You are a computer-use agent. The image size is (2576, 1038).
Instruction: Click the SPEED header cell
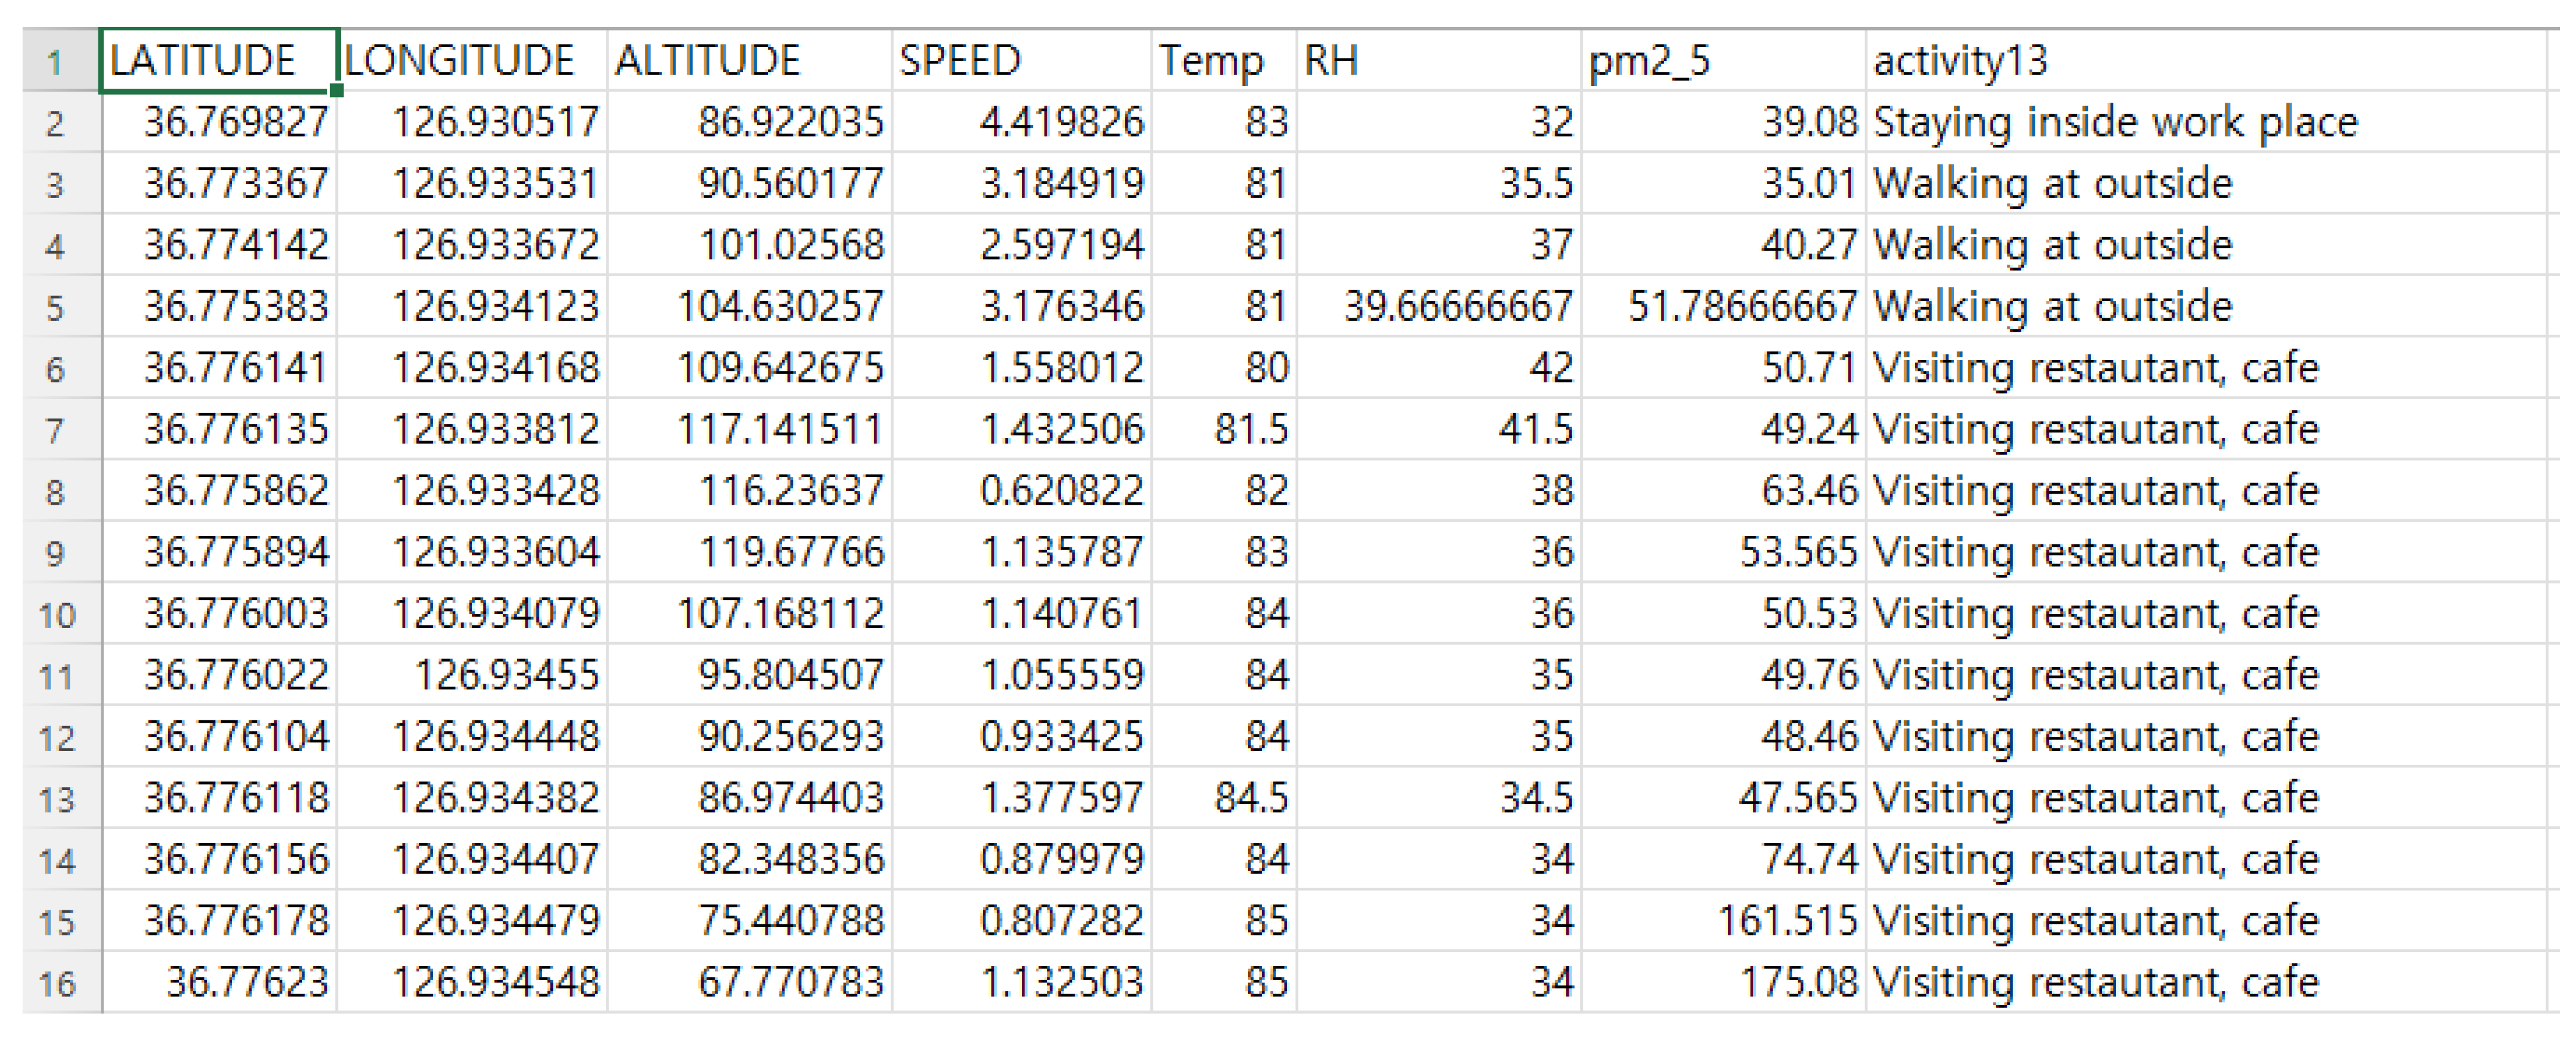1021,61
